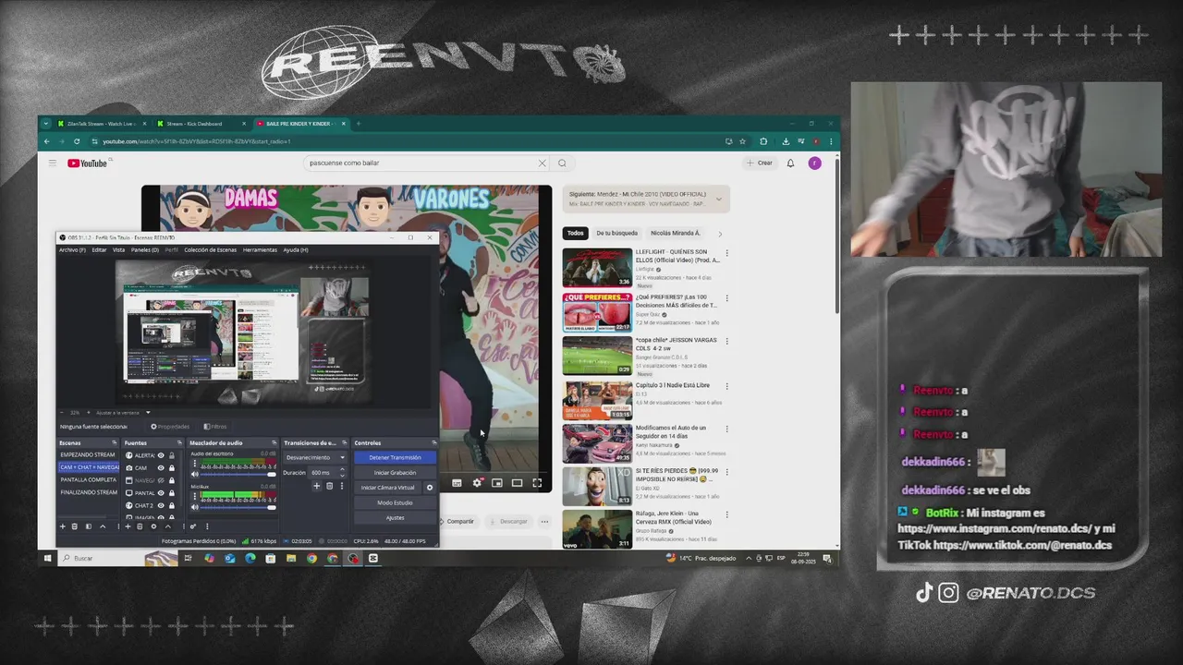This screenshot has width=1183, height=665.
Task: Bookmark this page with the star icon
Action: [742, 141]
